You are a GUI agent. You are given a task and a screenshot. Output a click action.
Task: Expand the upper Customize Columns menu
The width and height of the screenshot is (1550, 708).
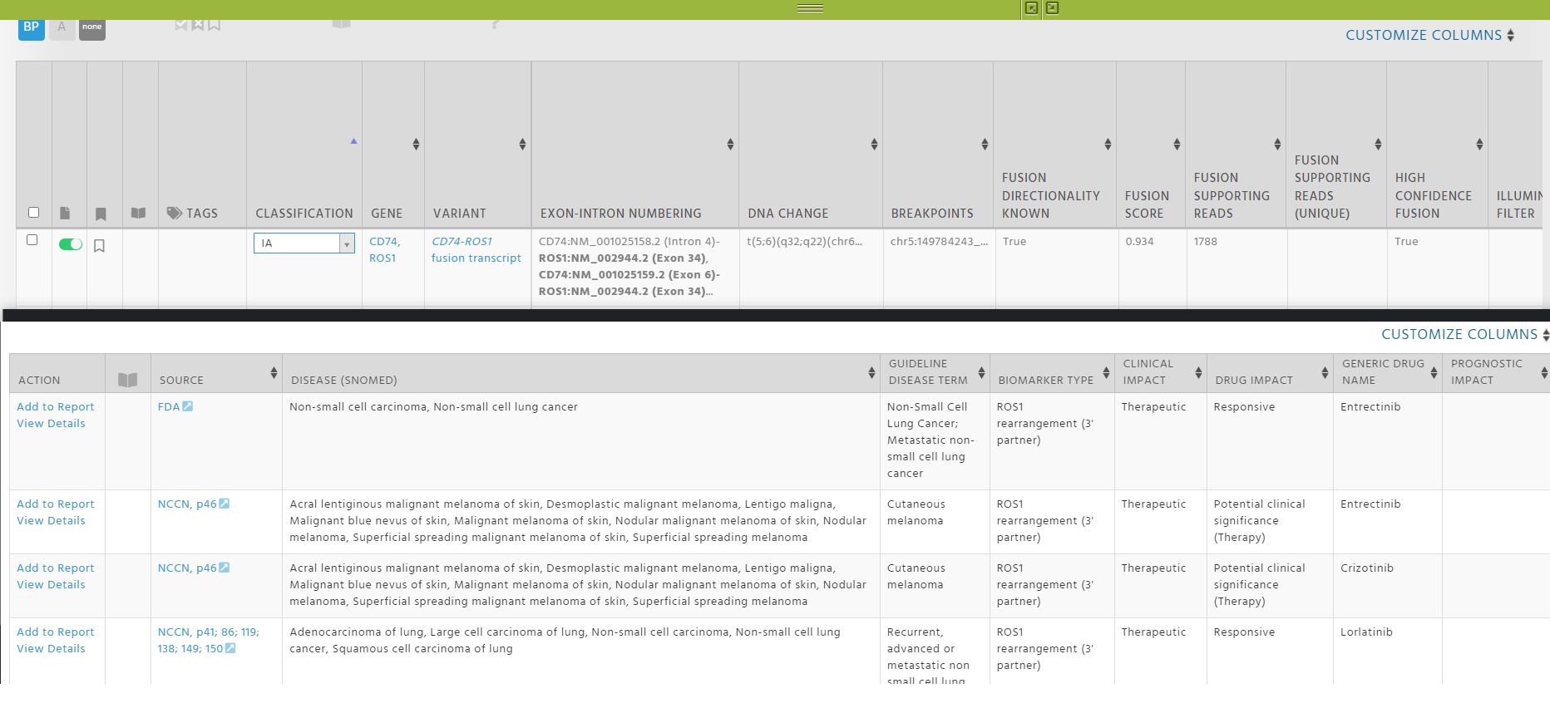1429,35
